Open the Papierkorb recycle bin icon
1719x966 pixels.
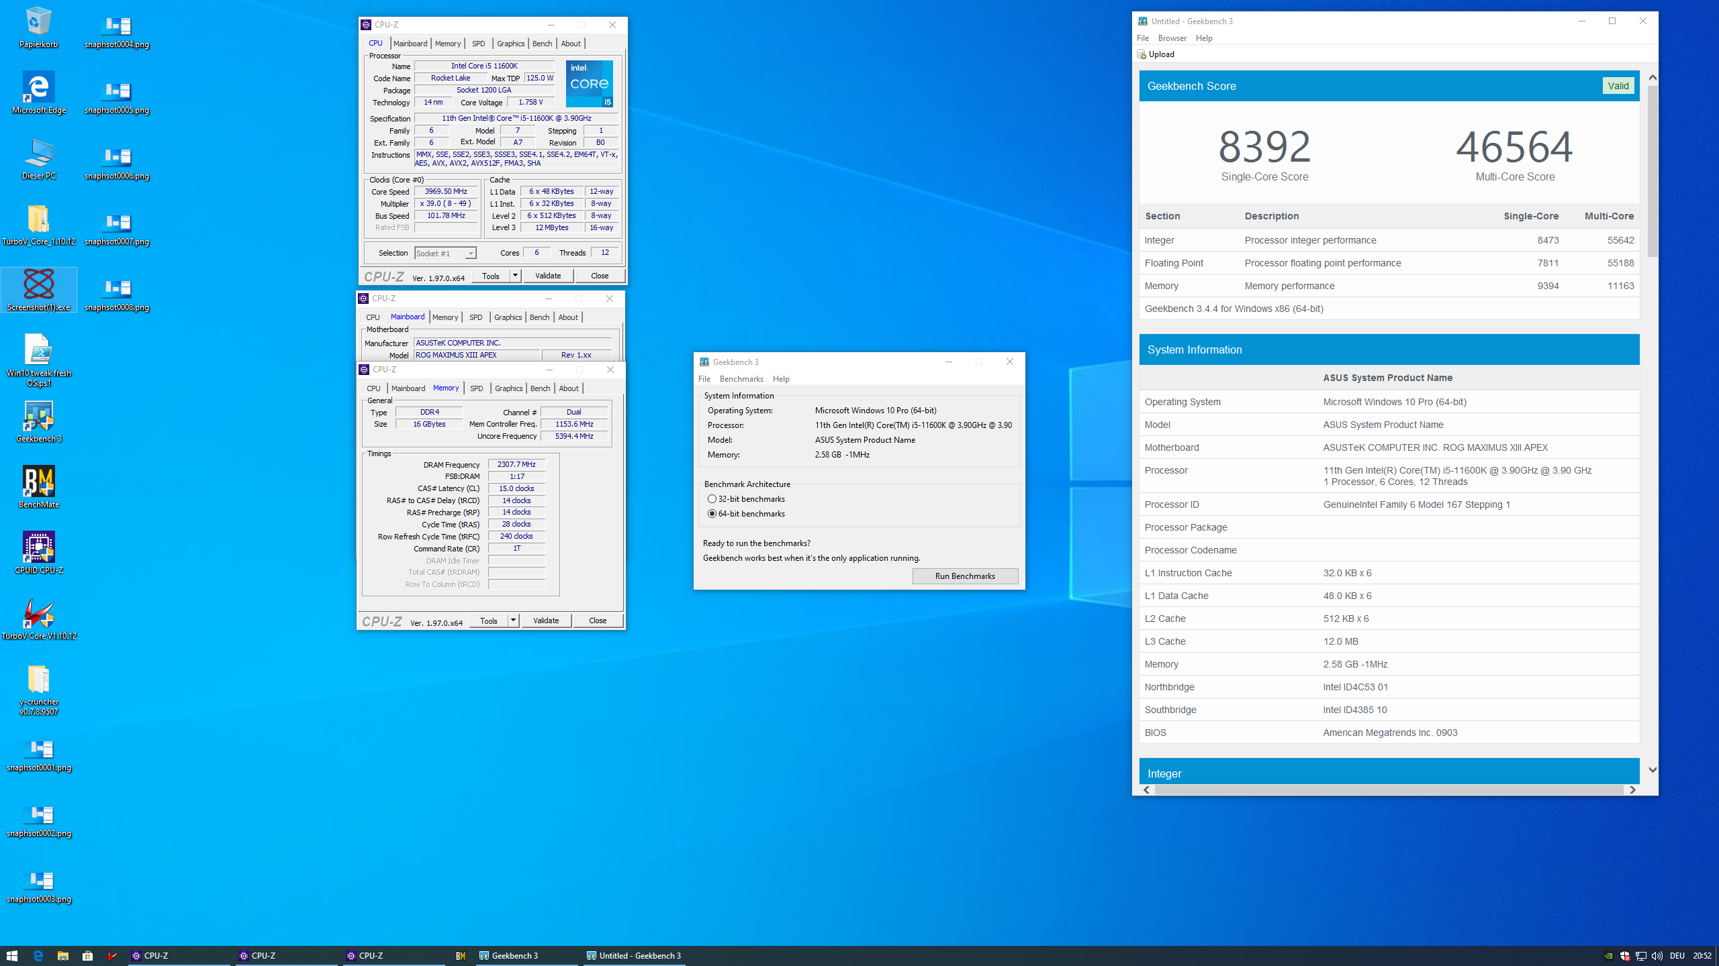[38, 27]
